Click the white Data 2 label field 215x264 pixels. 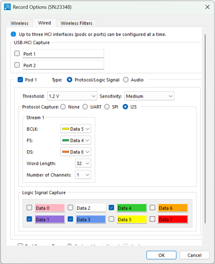(91, 208)
